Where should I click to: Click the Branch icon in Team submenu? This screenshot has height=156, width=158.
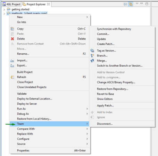(92, 56)
